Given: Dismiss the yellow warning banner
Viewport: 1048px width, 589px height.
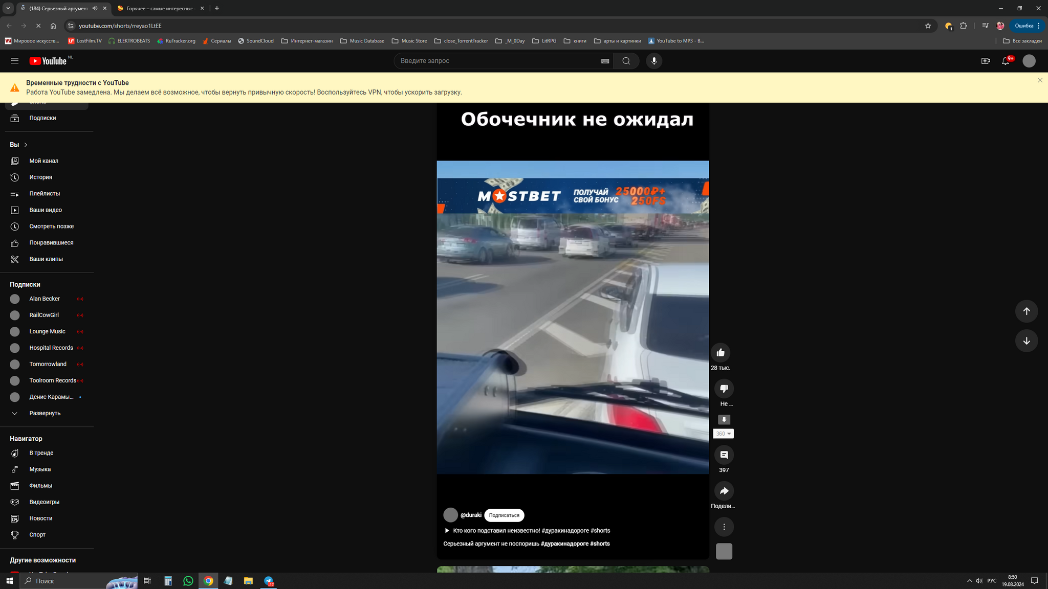Looking at the screenshot, I should pyautogui.click(x=1040, y=80).
